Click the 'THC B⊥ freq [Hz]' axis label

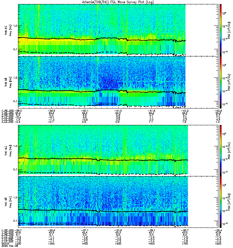8,151
